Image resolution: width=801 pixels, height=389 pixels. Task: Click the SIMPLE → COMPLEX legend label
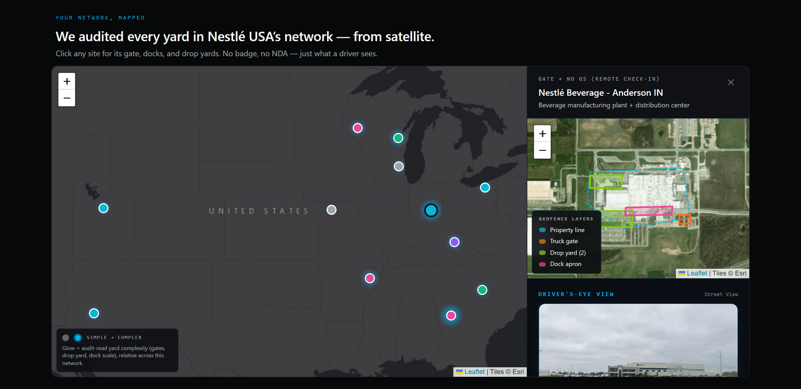(114, 337)
